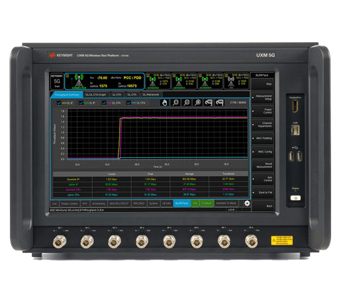The width and height of the screenshot is (345, 294).
Task: Toggle the DL IP trace checkbox
Action: click(59, 103)
